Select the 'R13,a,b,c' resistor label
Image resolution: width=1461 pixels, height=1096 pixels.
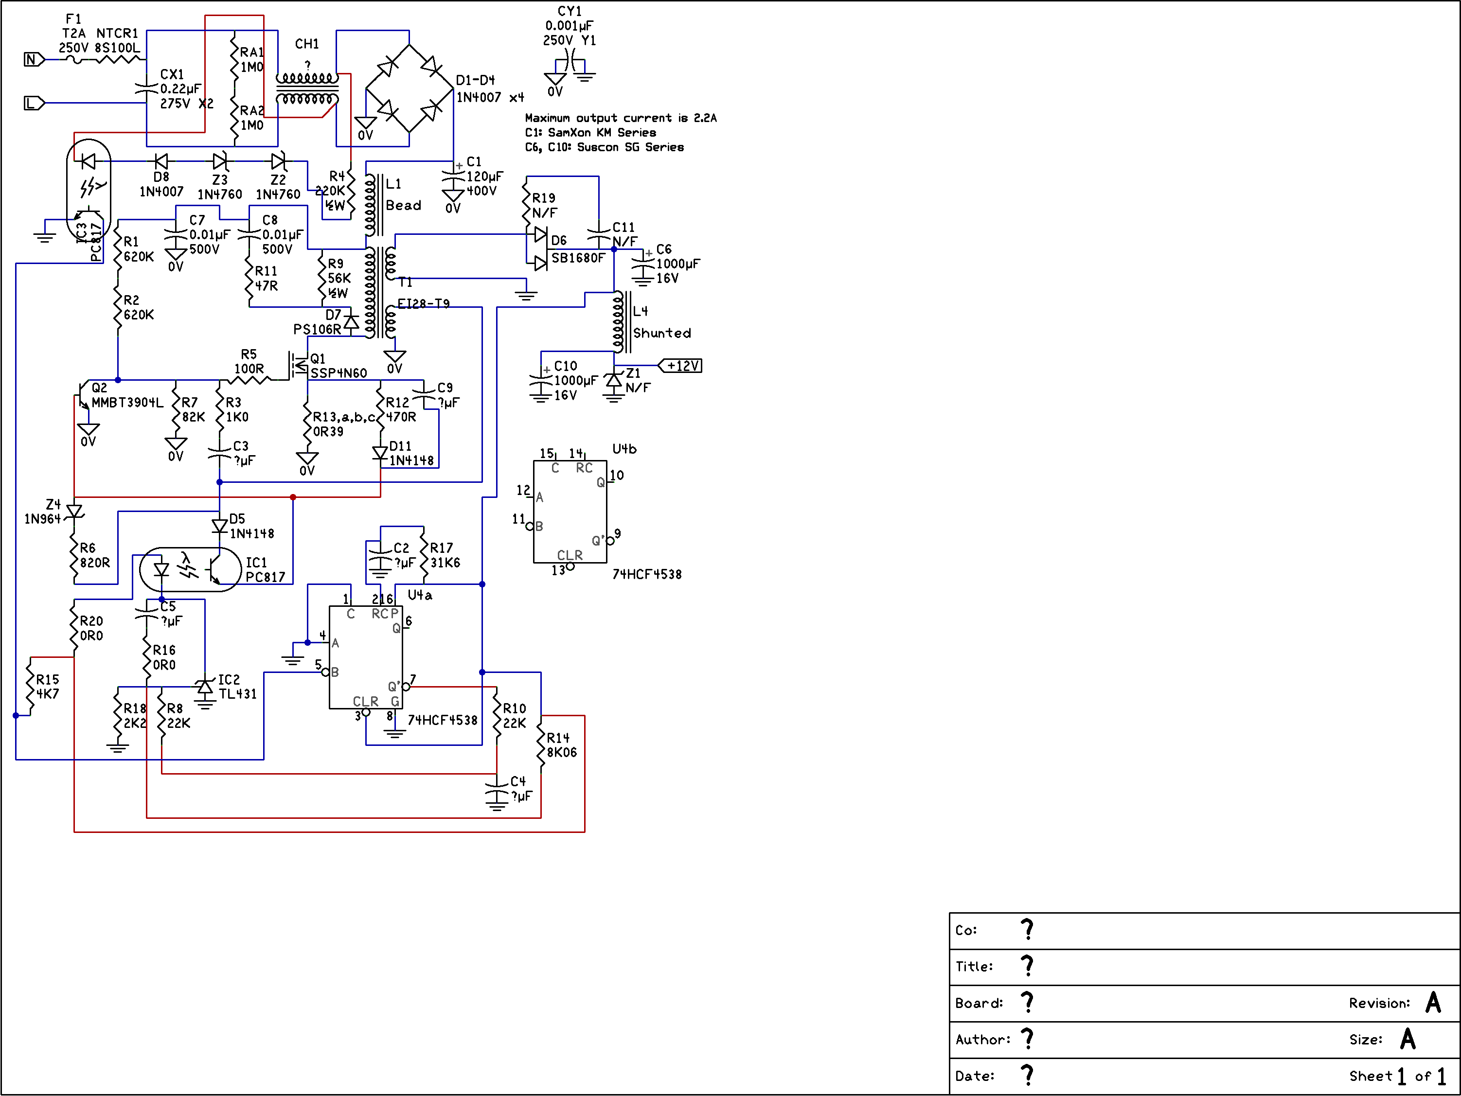click(343, 417)
